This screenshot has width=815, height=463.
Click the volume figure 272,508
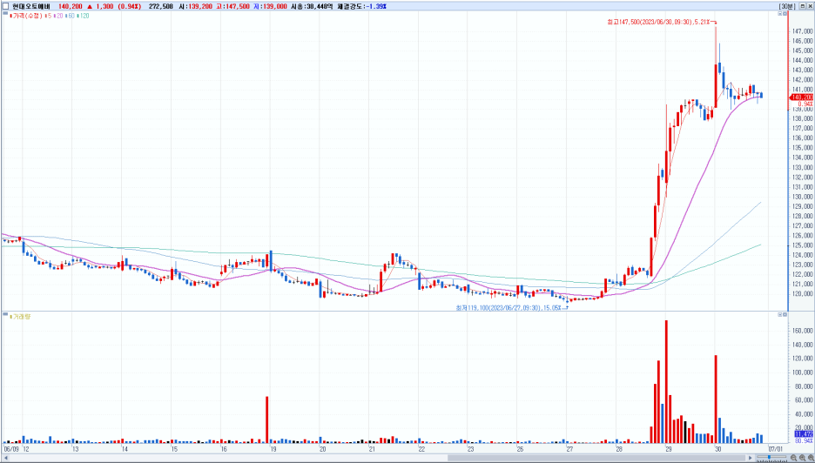coord(160,7)
